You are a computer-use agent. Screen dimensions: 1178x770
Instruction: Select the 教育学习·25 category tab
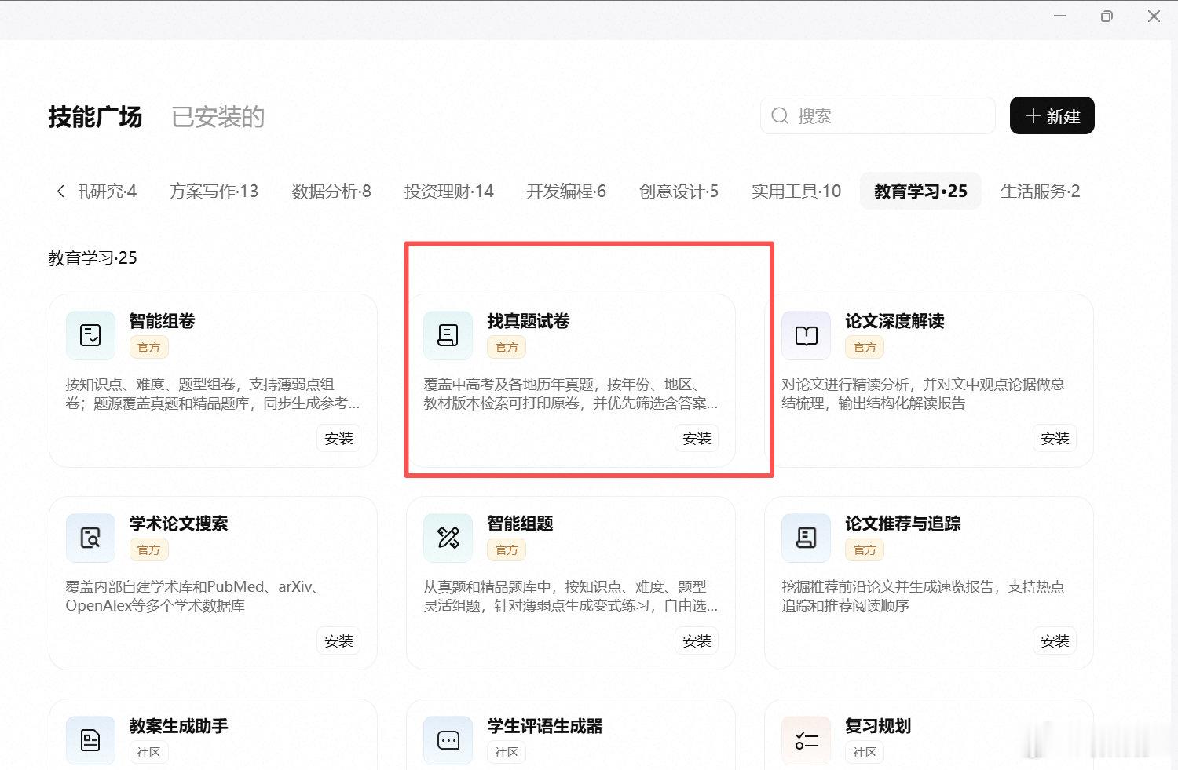(920, 192)
